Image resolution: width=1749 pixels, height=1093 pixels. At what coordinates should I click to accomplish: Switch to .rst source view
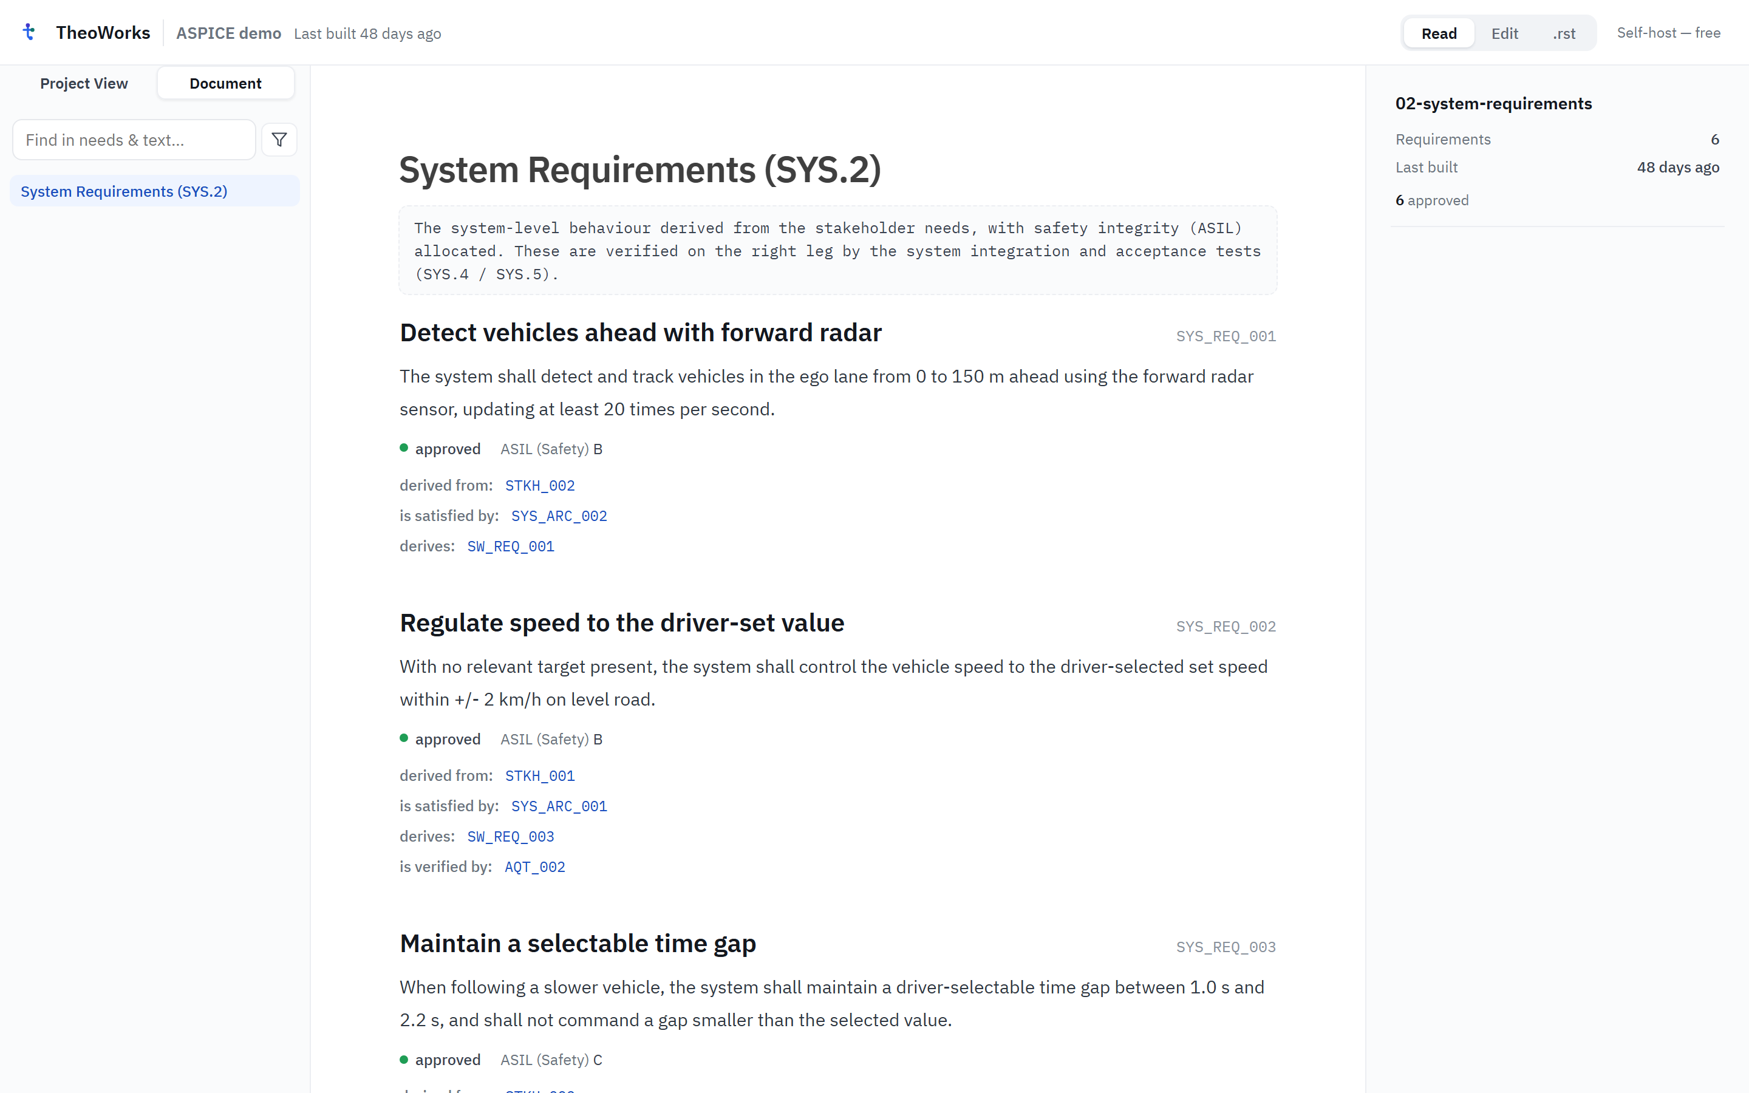pyautogui.click(x=1563, y=33)
